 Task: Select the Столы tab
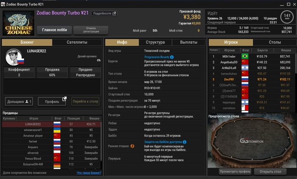point(275,42)
